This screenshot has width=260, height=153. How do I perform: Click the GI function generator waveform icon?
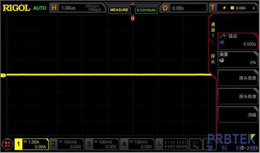click(196, 144)
